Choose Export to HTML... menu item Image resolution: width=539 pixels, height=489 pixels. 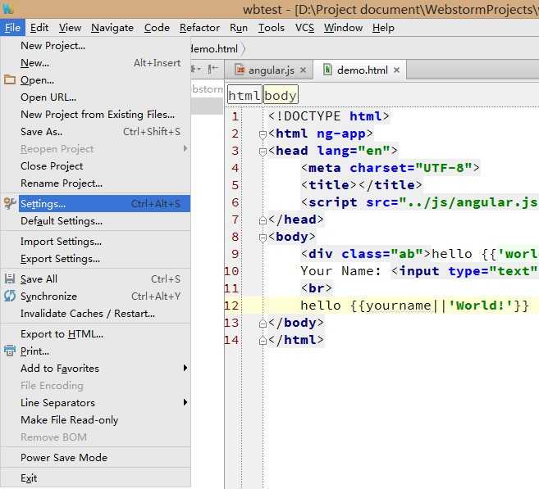[95, 334]
